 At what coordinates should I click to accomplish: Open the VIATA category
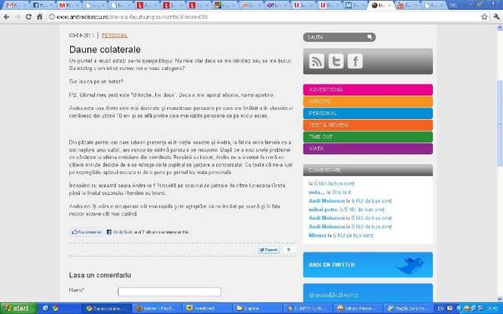coord(368,148)
